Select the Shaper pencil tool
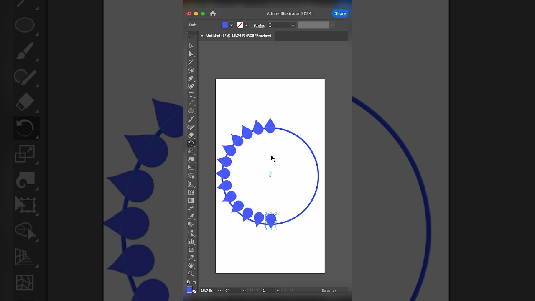Screen dimensions: 535x301 [191, 127]
